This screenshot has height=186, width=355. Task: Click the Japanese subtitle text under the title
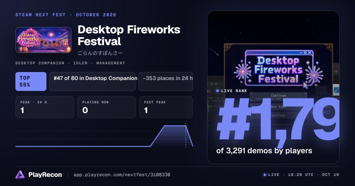click(100, 53)
